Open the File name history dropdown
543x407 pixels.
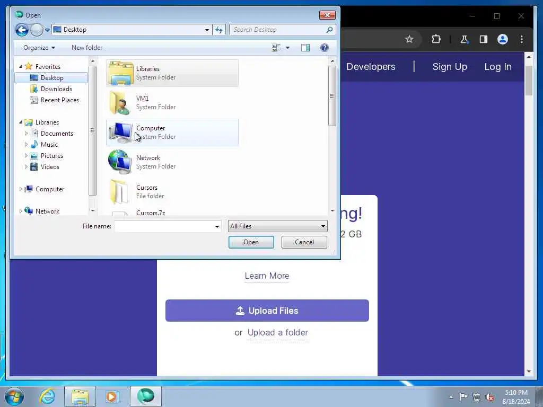217,226
